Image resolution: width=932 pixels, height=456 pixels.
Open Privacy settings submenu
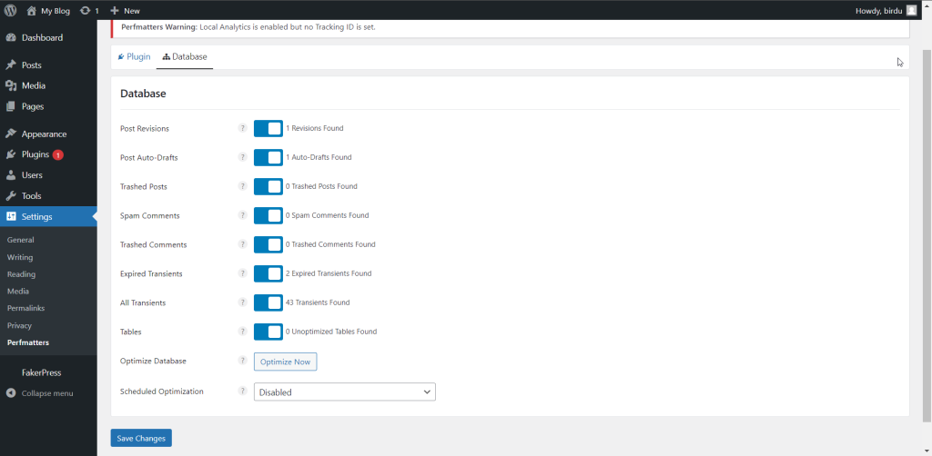pos(19,325)
